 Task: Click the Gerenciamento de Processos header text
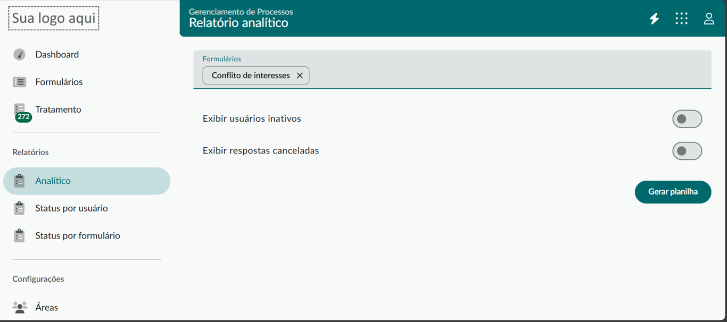tap(241, 12)
